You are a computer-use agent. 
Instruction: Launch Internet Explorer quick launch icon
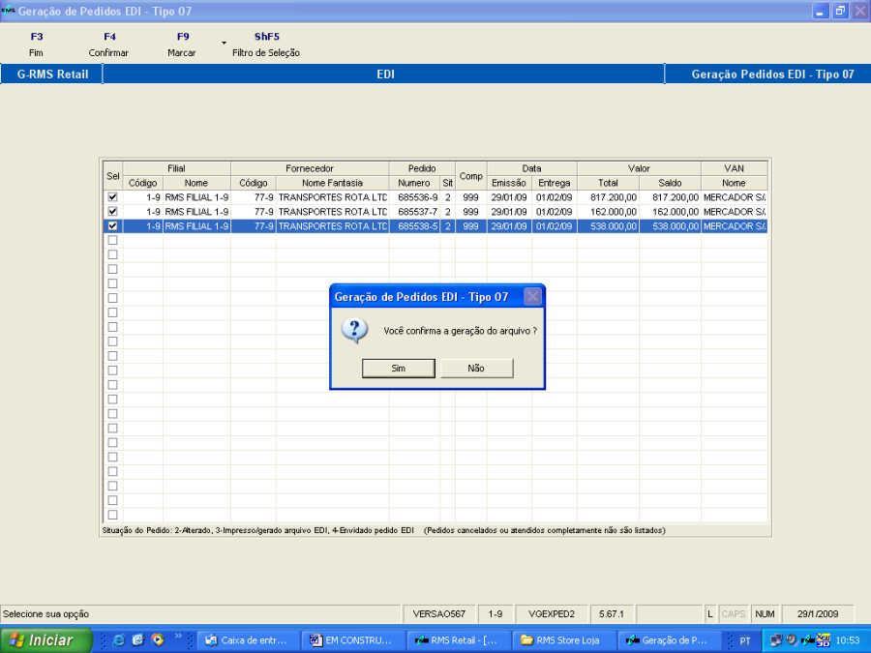[x=118, y=640]
